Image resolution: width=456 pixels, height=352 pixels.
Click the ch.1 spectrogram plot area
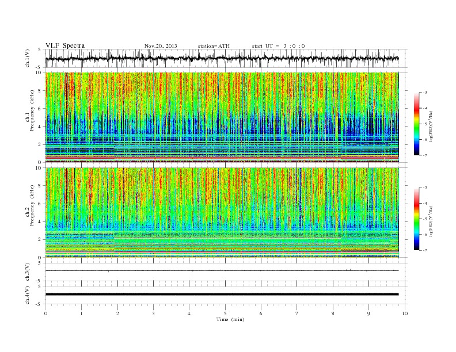[222, 117]
